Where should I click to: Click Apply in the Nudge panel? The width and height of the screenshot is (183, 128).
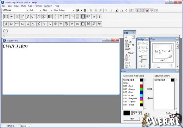click(143, 66)
